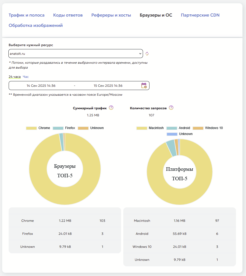This screenshot has height=276, width=246.
Task: Toggle Android legend in platforms chart
Action: click(178, 128)
